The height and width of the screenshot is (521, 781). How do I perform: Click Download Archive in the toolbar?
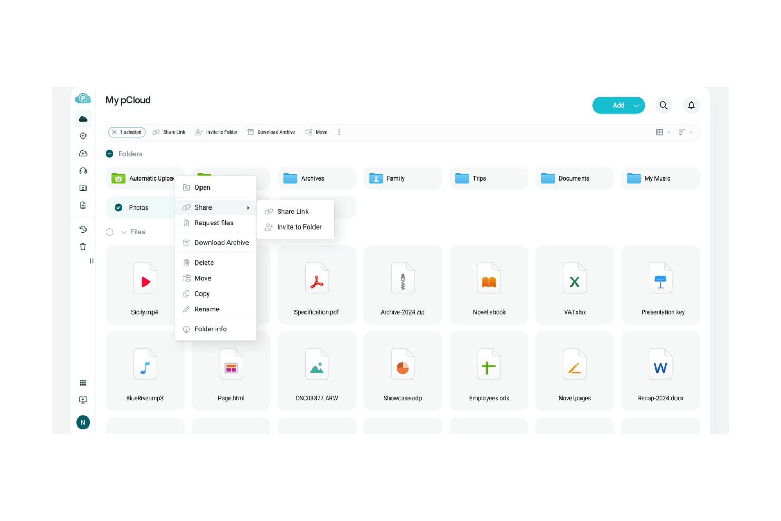tap(271, 132)
